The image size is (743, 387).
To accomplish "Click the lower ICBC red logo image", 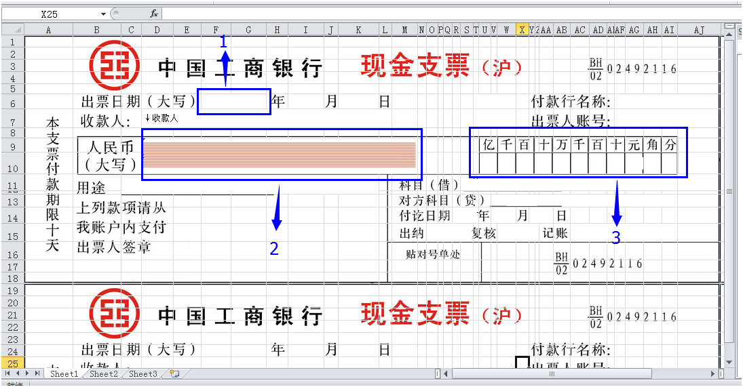I will pos(115,313).
